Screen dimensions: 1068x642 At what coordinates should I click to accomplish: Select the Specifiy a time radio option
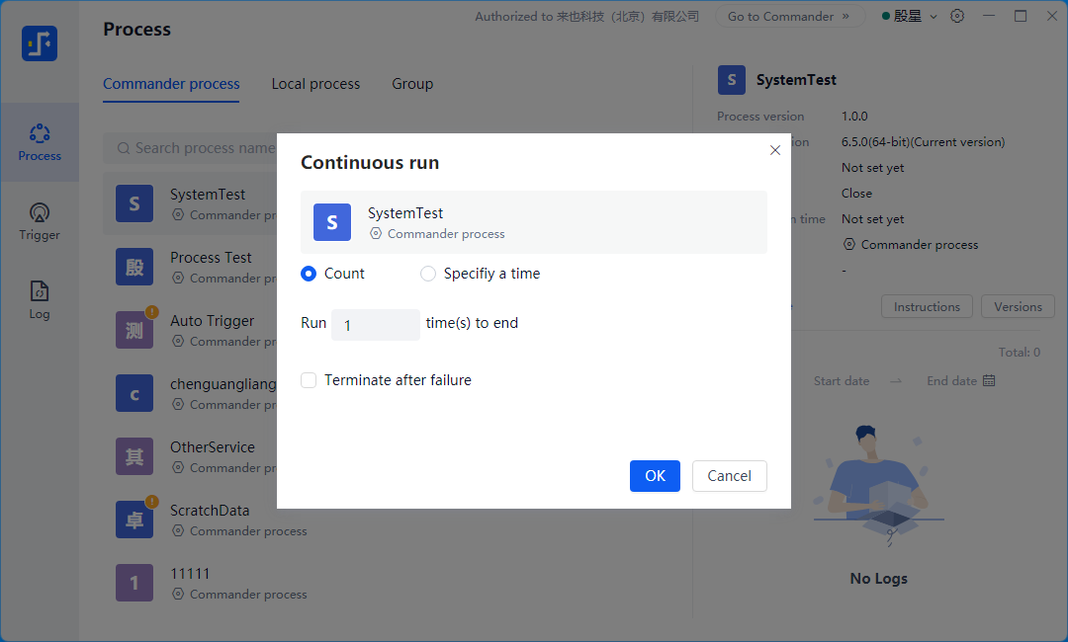point(428,274)
